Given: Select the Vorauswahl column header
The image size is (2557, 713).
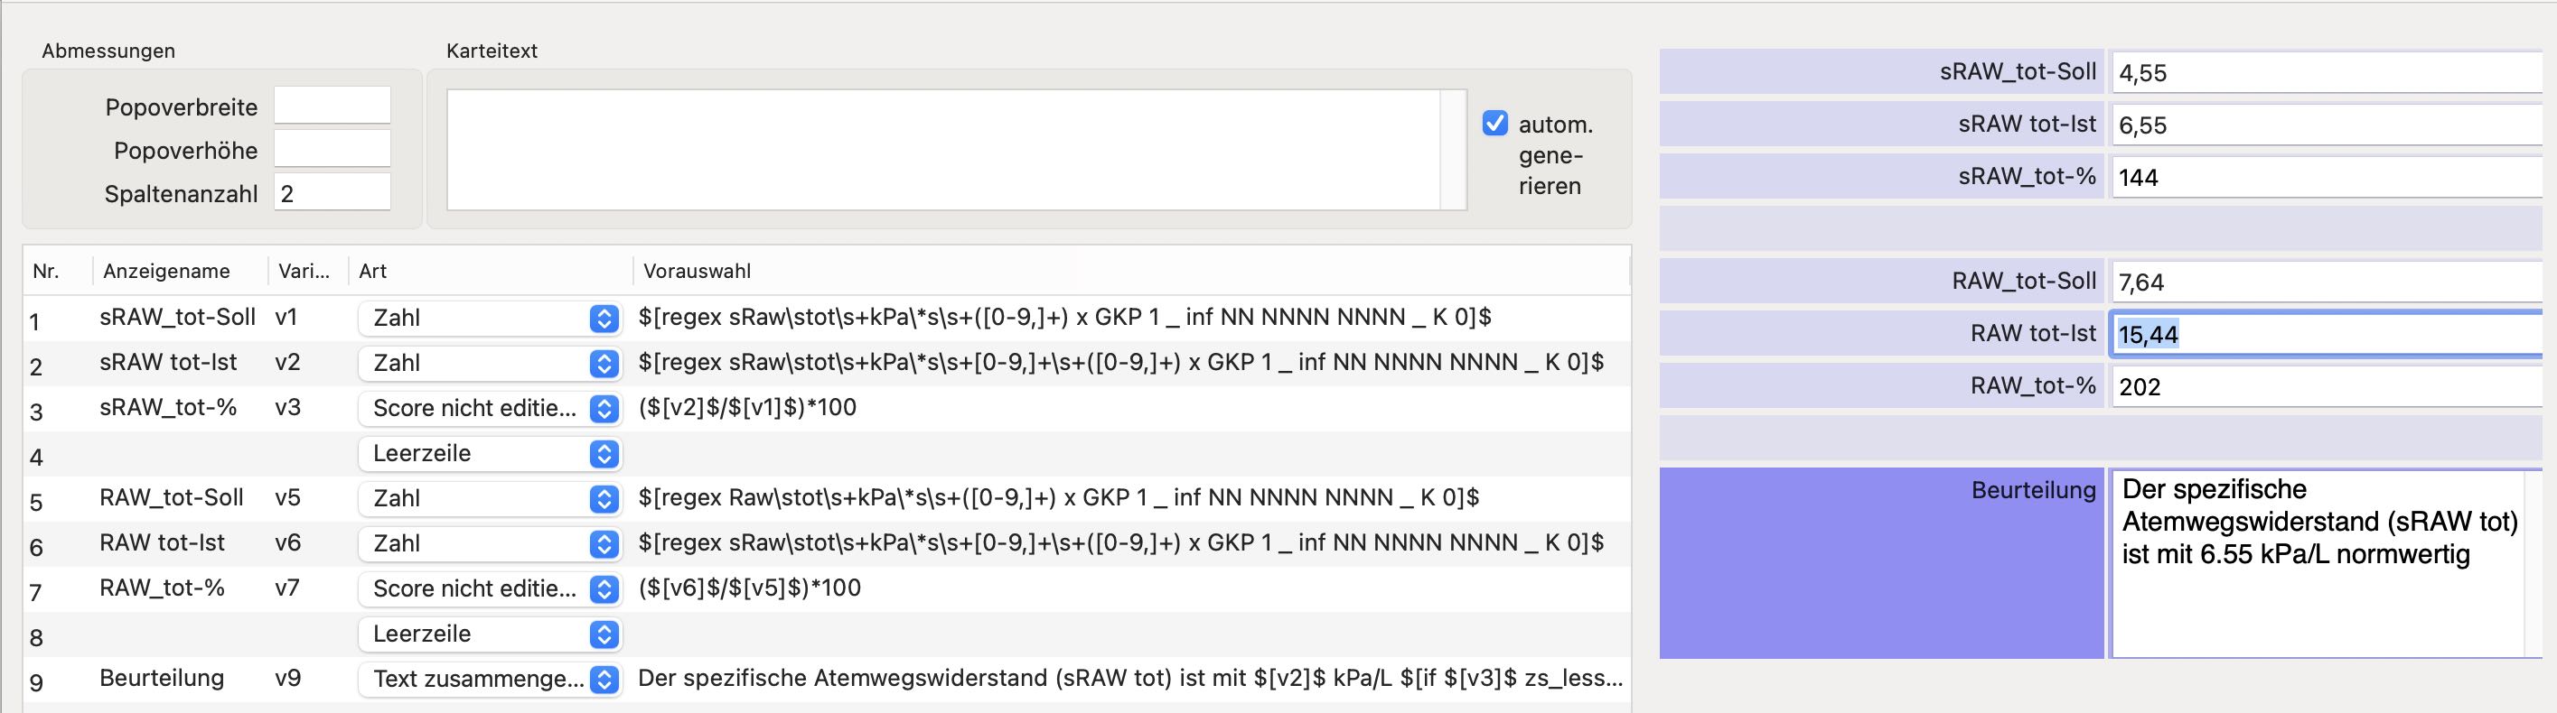Looking at the screenshot, I should coord(1129,271).
